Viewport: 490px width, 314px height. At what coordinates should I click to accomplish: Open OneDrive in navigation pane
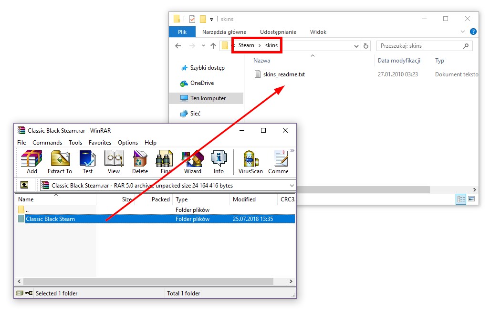(x=202, y=83)
